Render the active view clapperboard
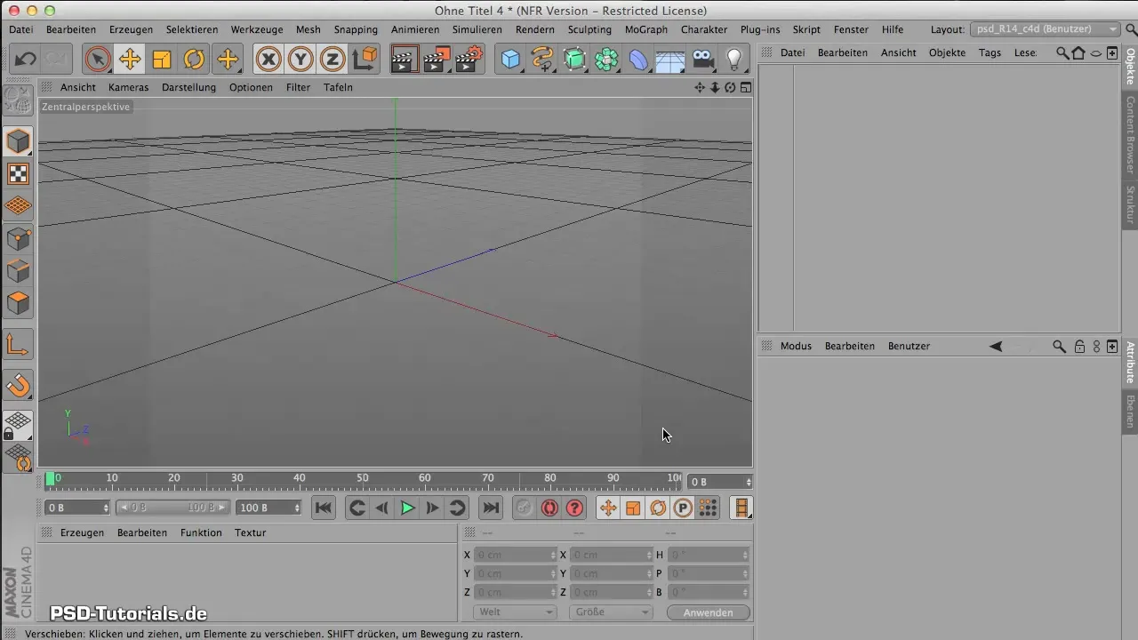The image size is (1138, 640). point(405,60)
